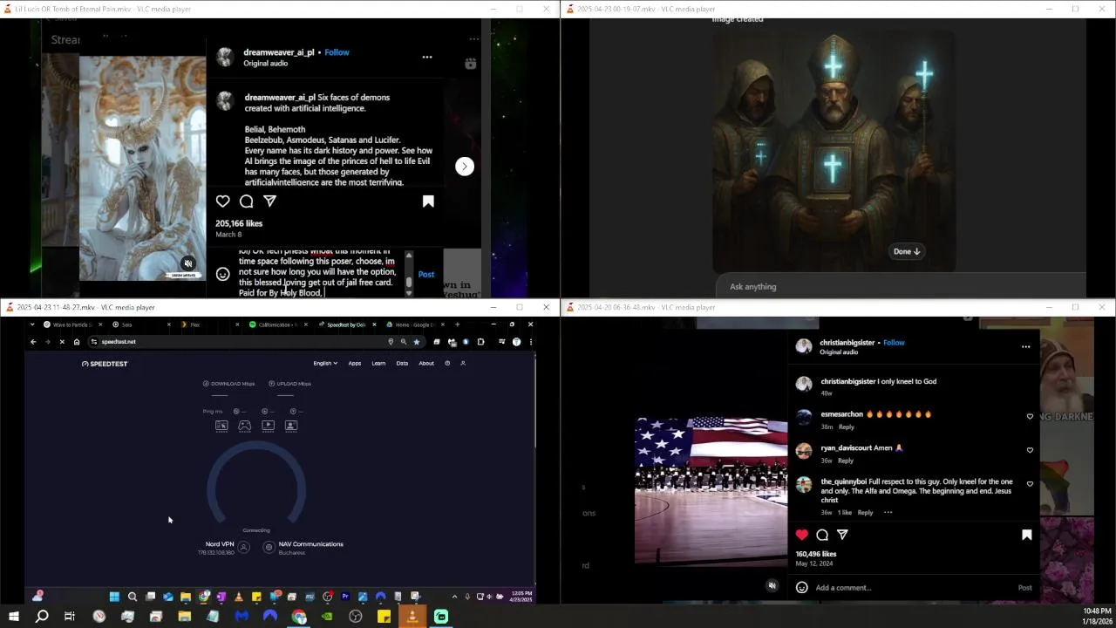1116x628 pixels.
Task: Unmute the demon reel using speaker icon
Action: click(188, 263)
